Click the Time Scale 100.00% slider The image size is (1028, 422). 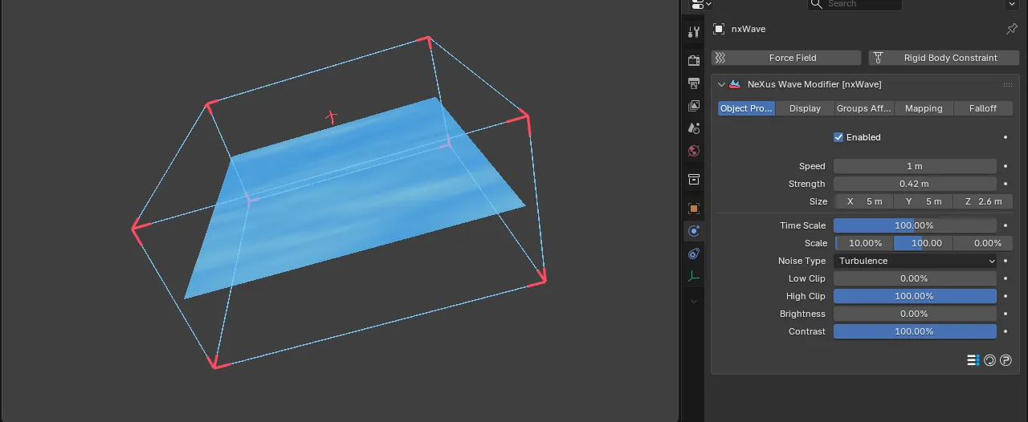pos(915,225)
